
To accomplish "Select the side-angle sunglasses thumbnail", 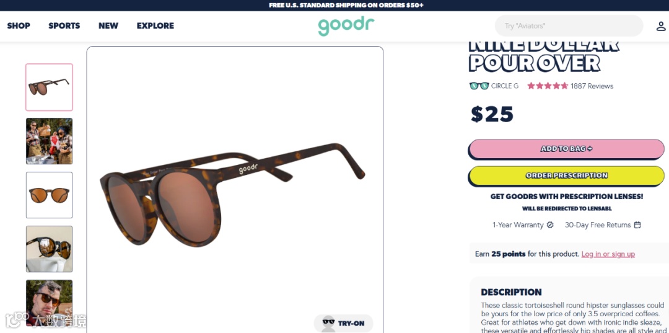I will tap(49, 87).
